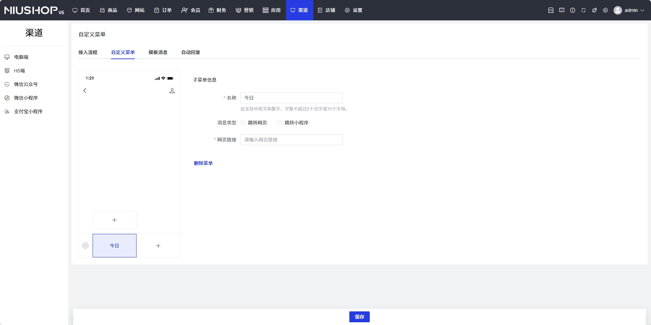
Task: Add a new main menu with plus
Action: coord(158,246)
